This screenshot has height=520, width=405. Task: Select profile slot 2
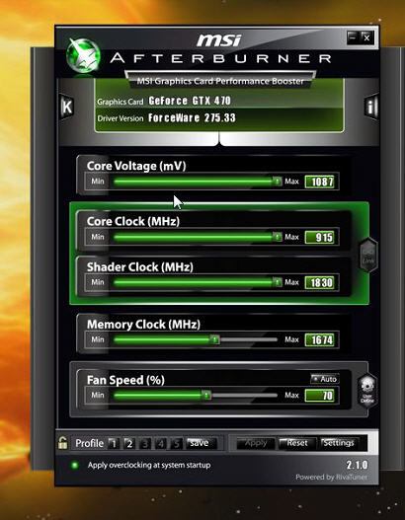point(129,443)
